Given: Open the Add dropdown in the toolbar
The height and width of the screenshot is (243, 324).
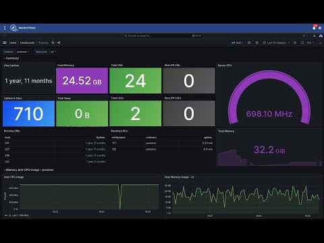Looking at the screenshot, I should tap(238, 43).
